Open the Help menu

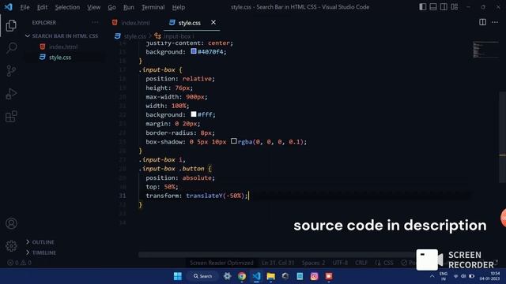point(178,7)
